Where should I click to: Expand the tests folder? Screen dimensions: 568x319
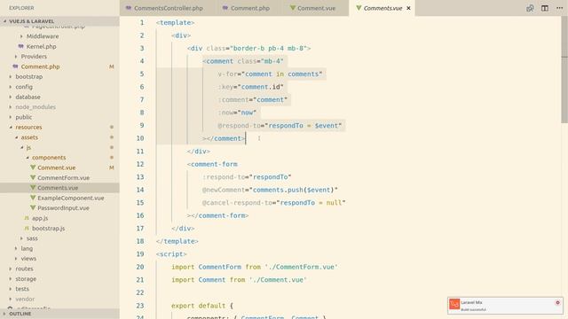22,290
